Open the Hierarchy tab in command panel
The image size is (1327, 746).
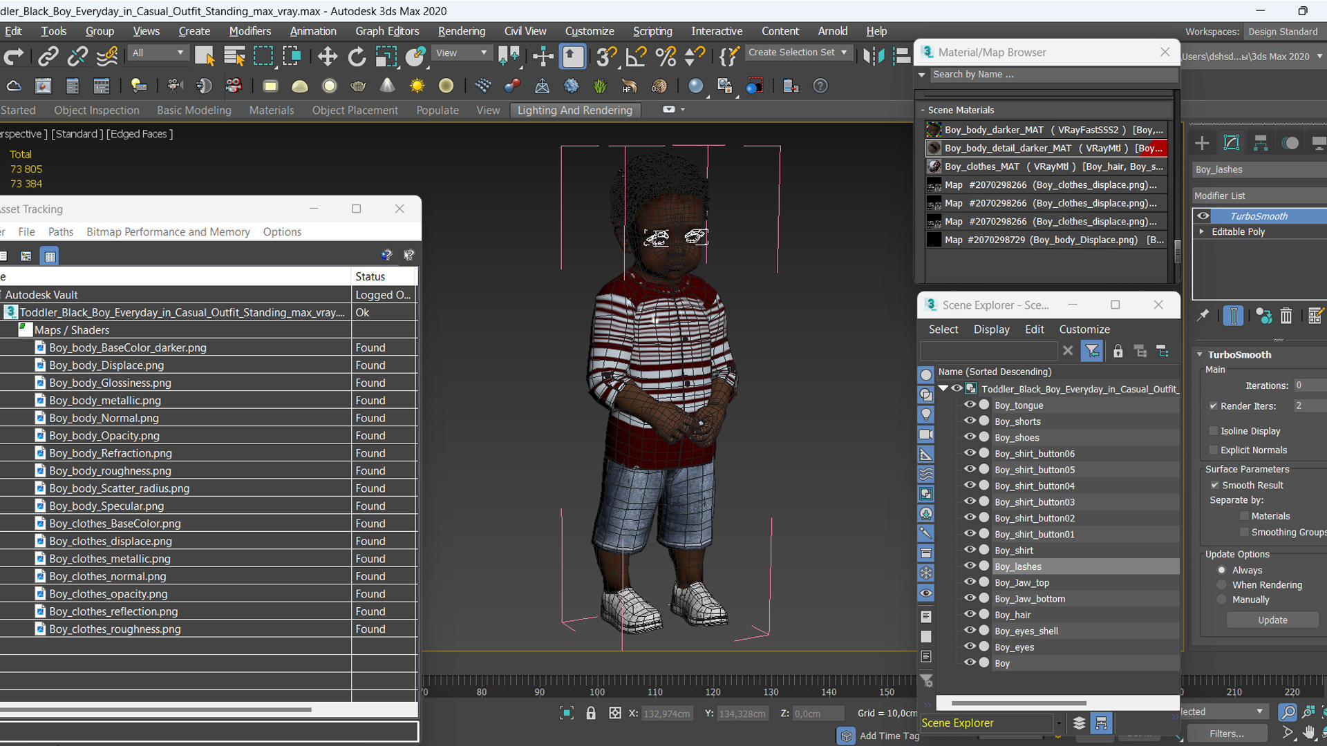click(x=1261, y=143)
